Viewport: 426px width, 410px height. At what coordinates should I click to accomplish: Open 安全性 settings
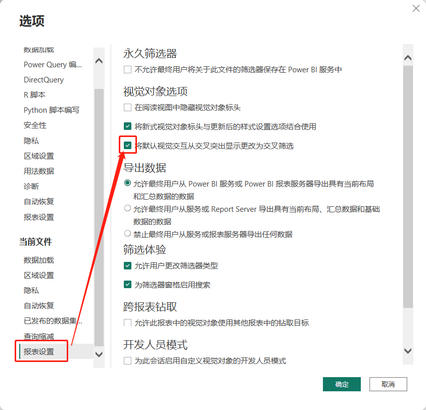[x=35, y=125]
